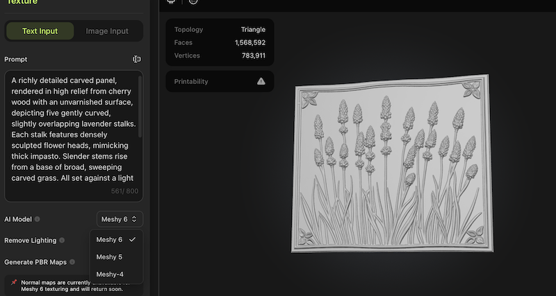Pick Meshy-4 from the model list
The height and width of the screenshot is (296, 556).
pyautogui.click(x=116, y=275)
